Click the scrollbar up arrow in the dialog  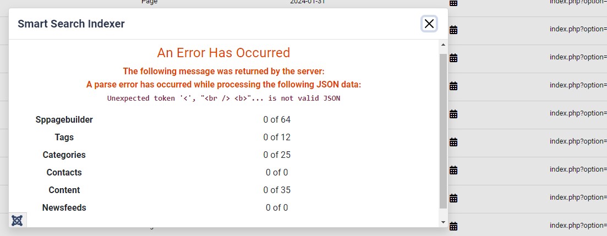(443, 44)
